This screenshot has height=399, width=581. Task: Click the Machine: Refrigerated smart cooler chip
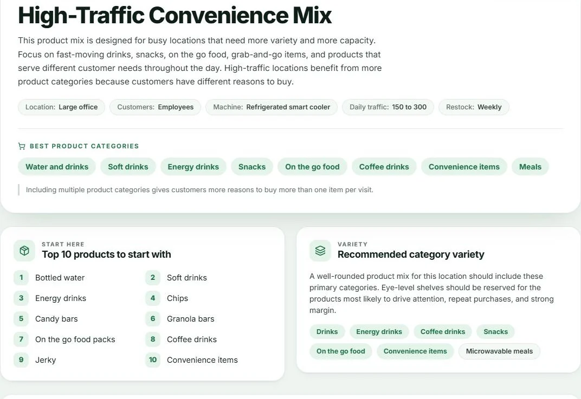pyautogui.click(x=272, y=107)
